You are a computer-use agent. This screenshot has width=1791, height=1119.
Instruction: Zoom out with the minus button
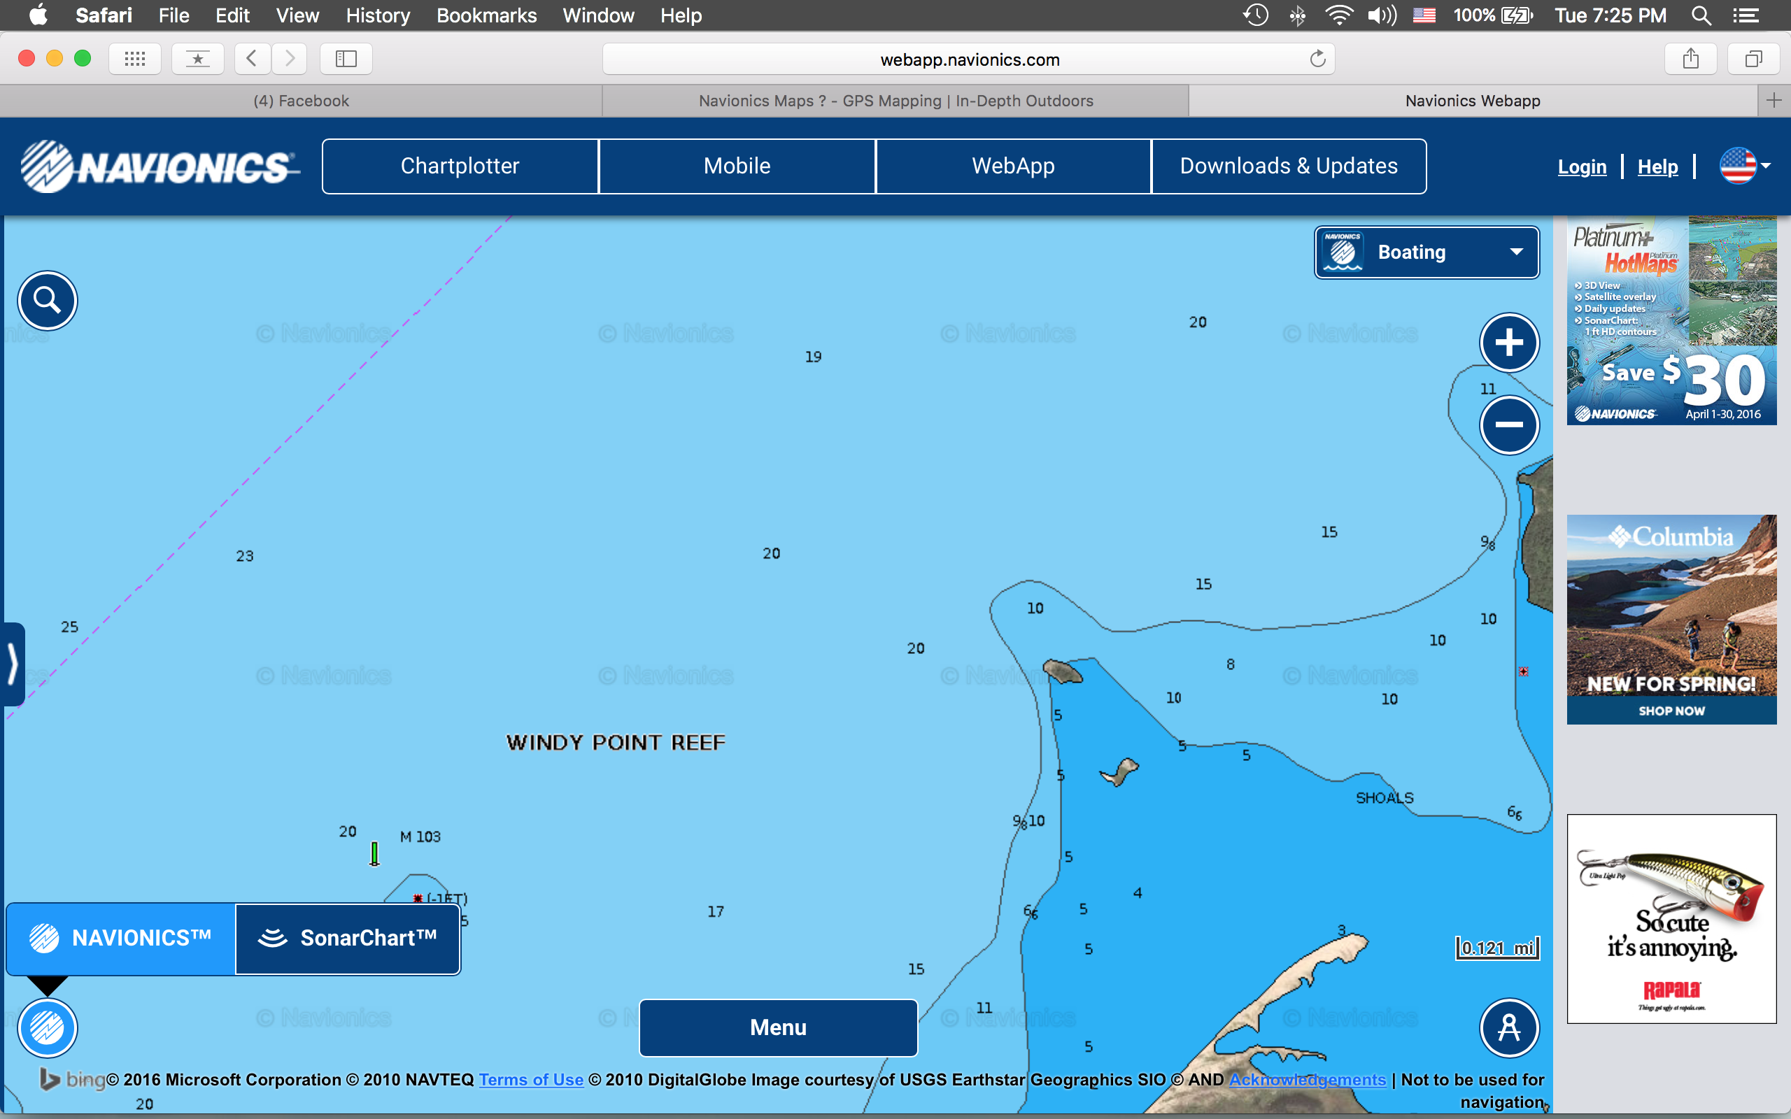(x=1509, y=425)
